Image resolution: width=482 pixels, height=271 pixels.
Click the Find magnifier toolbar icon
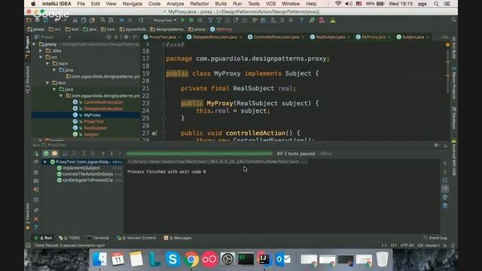[102, 20]
